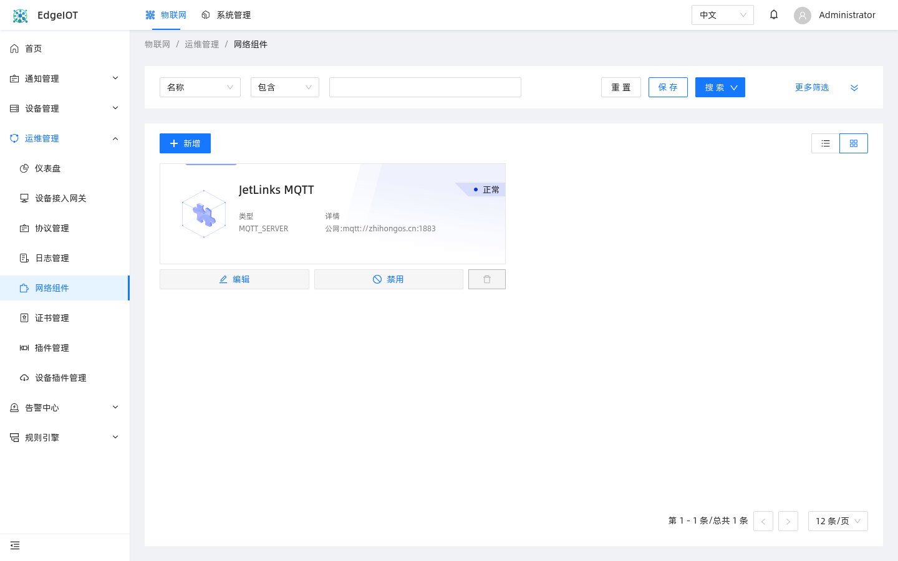
Task: Delete the JetLinks MQTT component
Action: pyautogui.click(x=487, y=279)
